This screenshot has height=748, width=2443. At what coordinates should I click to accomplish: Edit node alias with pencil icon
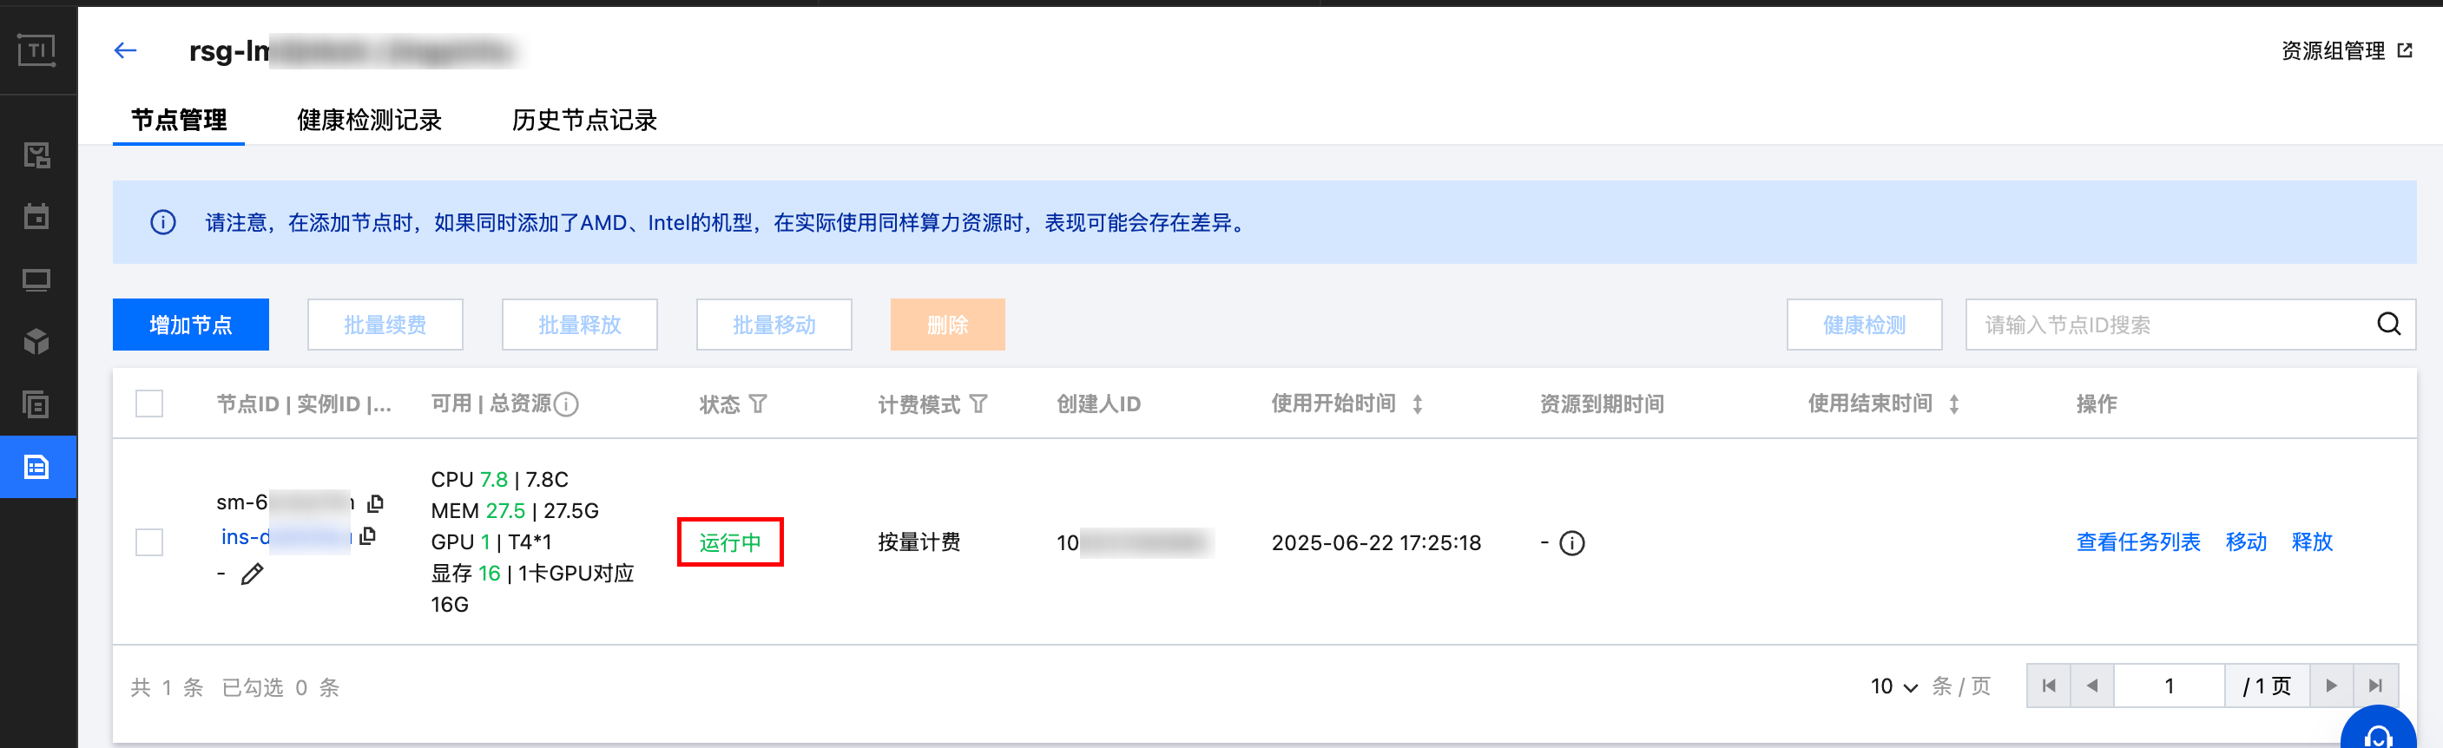[253, 574]
